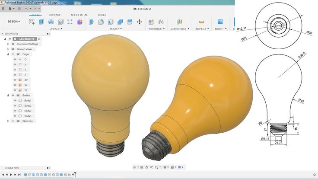
Task: Select the New Component tool
Action: click(151, 22)
